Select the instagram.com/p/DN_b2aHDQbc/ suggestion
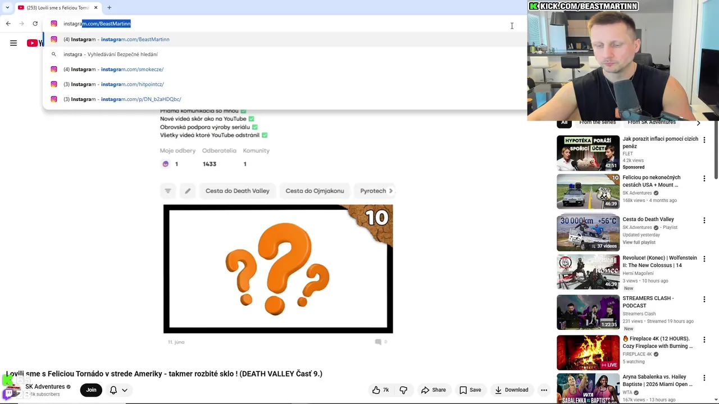Screen dimensions: 719x404 coord(285,99)
